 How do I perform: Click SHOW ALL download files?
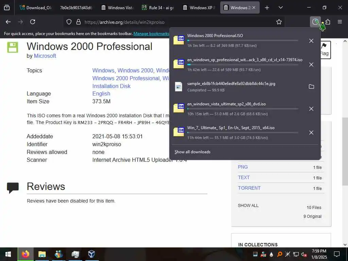248,206
